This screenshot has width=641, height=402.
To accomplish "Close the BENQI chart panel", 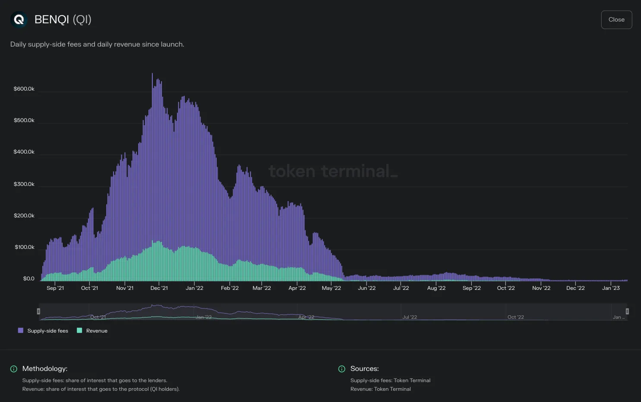I will (616, 20).
